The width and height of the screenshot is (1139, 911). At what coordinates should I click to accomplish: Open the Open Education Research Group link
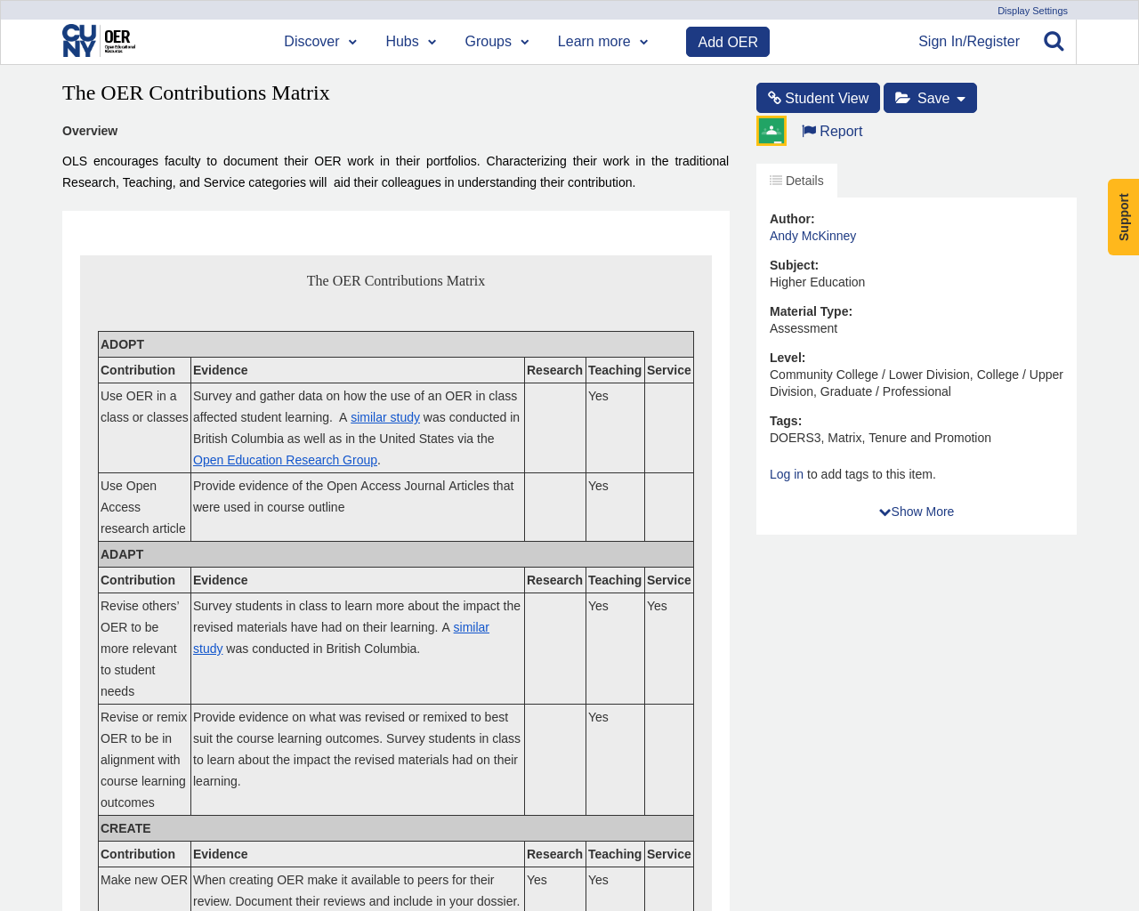pos(285,459)
